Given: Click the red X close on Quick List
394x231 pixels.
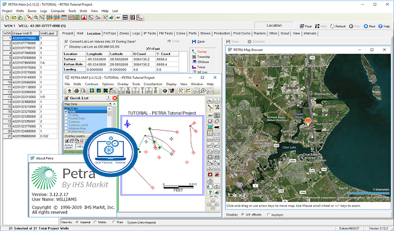Looking at the screenshot, I should [x=115, y=98].
